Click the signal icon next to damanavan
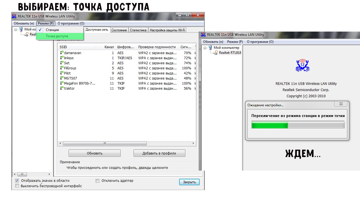Screen dimensions: 360x203 tap(62, 53)
